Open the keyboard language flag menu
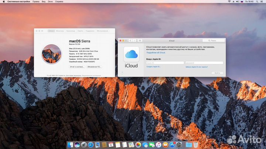The width and height of the screenshot is (266, 149). tap(242, 1)
